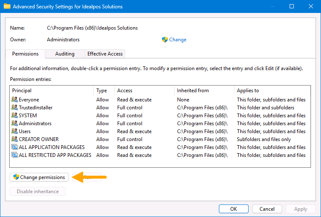Click the folder icon in the title bar
The width and height of the screenshot is (321, 217).
(7, 6)
